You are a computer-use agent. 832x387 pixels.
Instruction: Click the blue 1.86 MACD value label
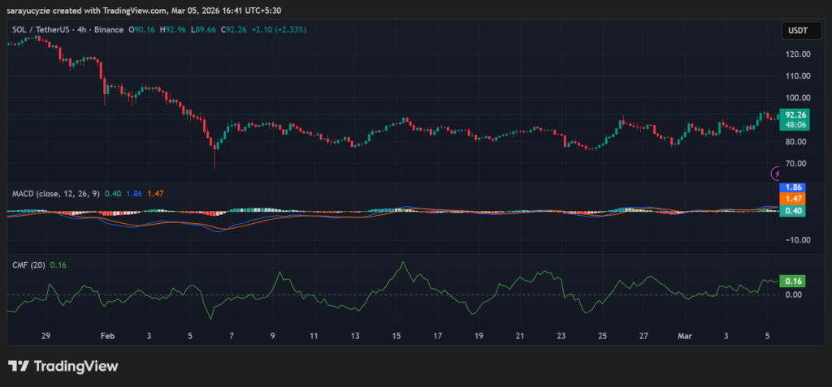tap(795, 187)
